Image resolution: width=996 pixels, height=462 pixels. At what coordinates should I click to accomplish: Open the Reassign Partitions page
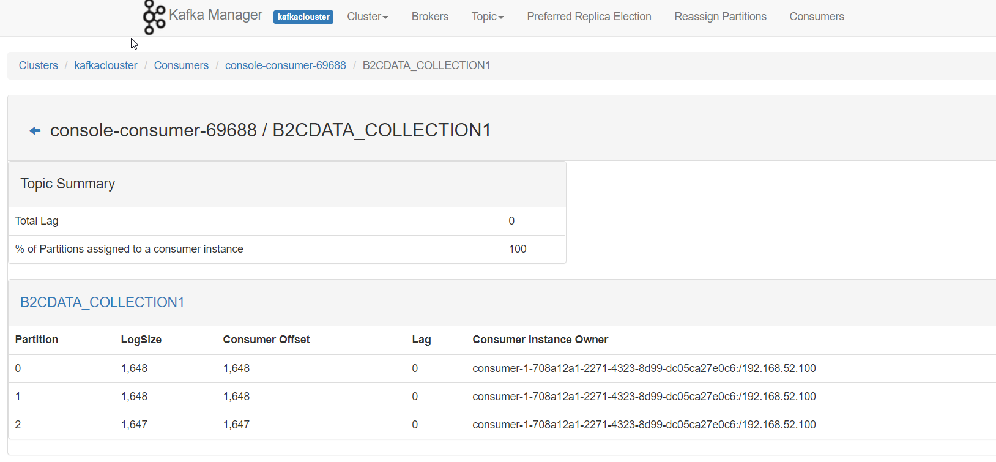(x=719, y=17)
